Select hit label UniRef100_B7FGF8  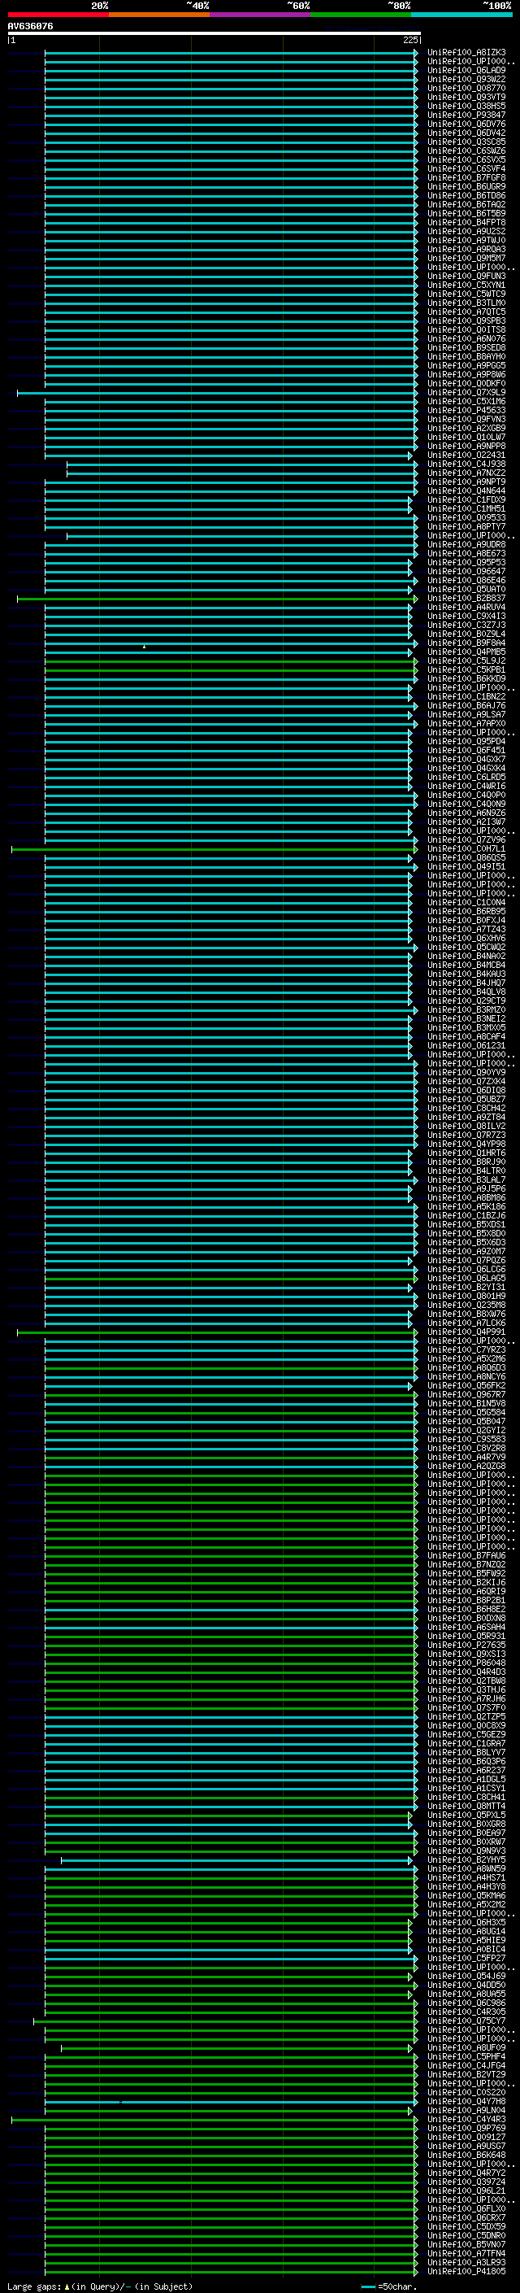pos(466,177)
